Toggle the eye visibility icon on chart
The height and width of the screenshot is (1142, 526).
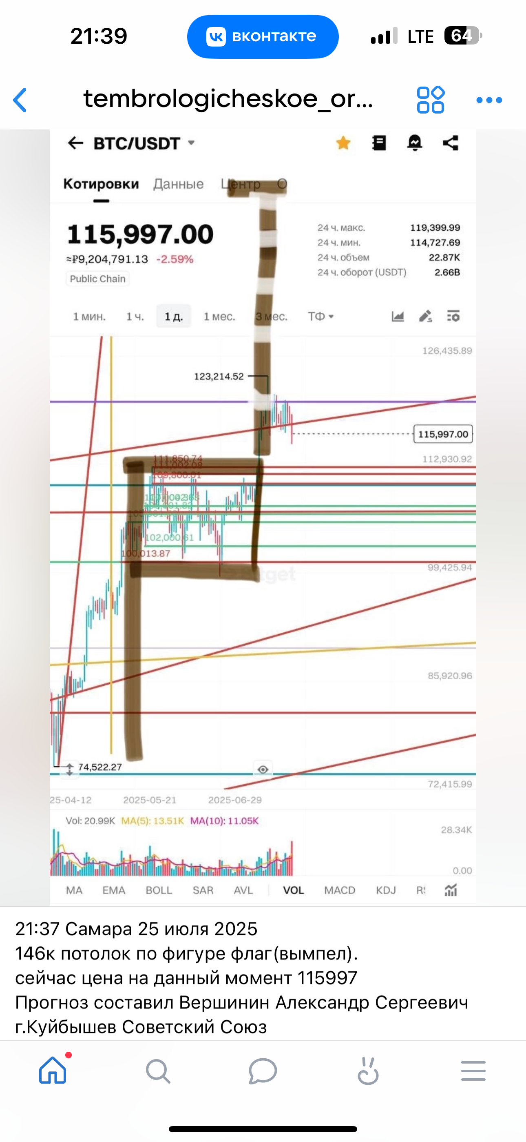[x=263, y=769]
